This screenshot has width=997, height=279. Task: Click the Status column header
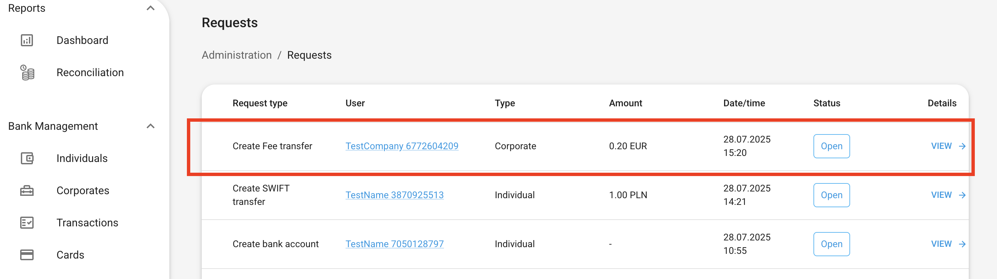[x=827, y=103]
